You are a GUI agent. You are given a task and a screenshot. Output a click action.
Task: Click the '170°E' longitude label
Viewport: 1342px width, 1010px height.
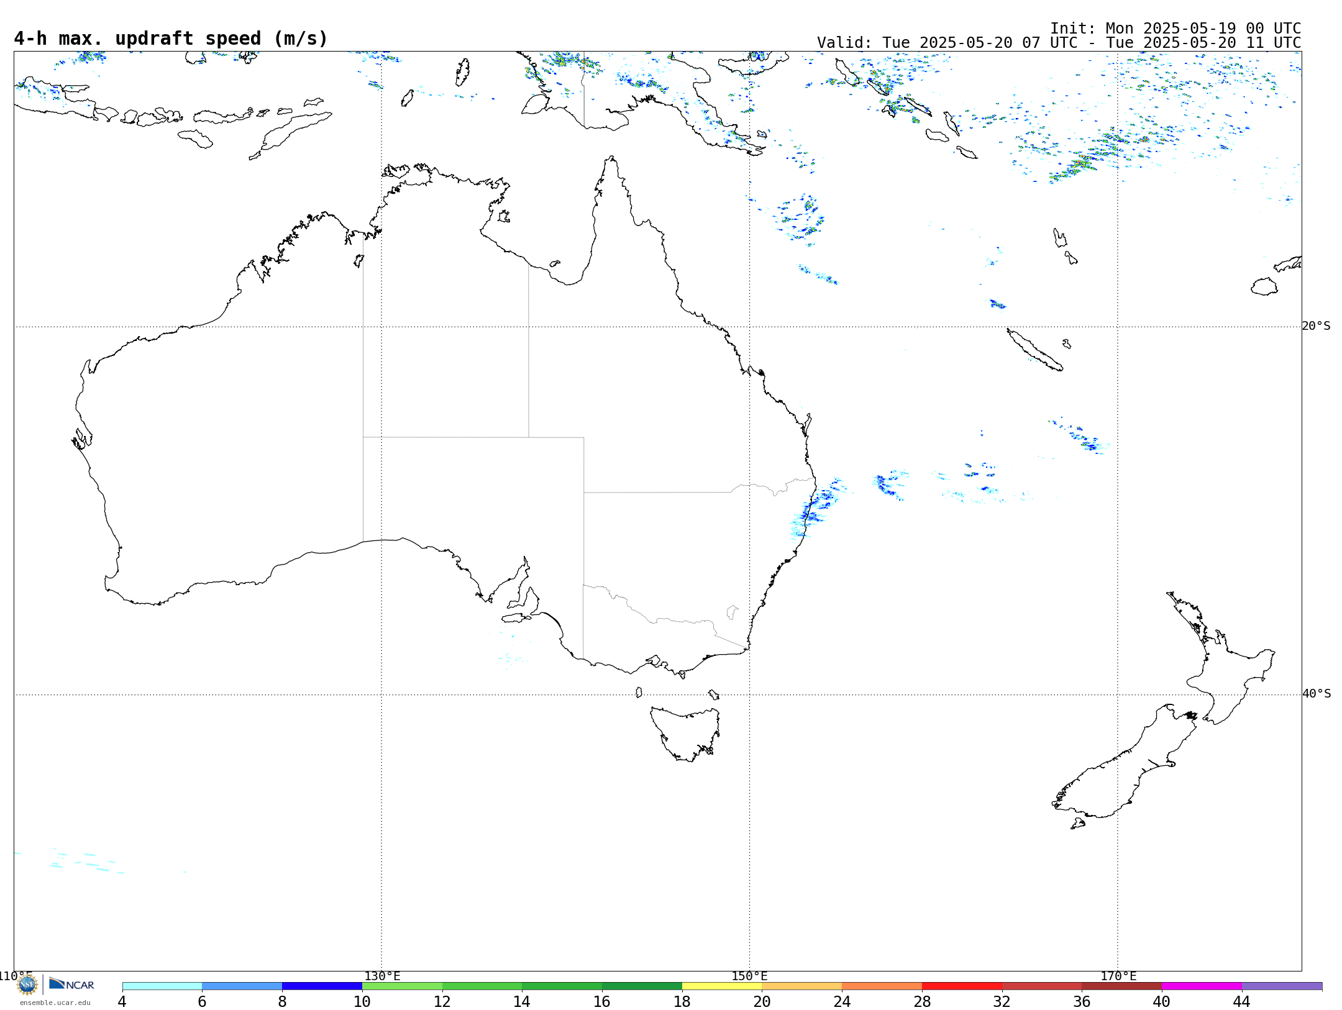click(x=1118, y=976)
